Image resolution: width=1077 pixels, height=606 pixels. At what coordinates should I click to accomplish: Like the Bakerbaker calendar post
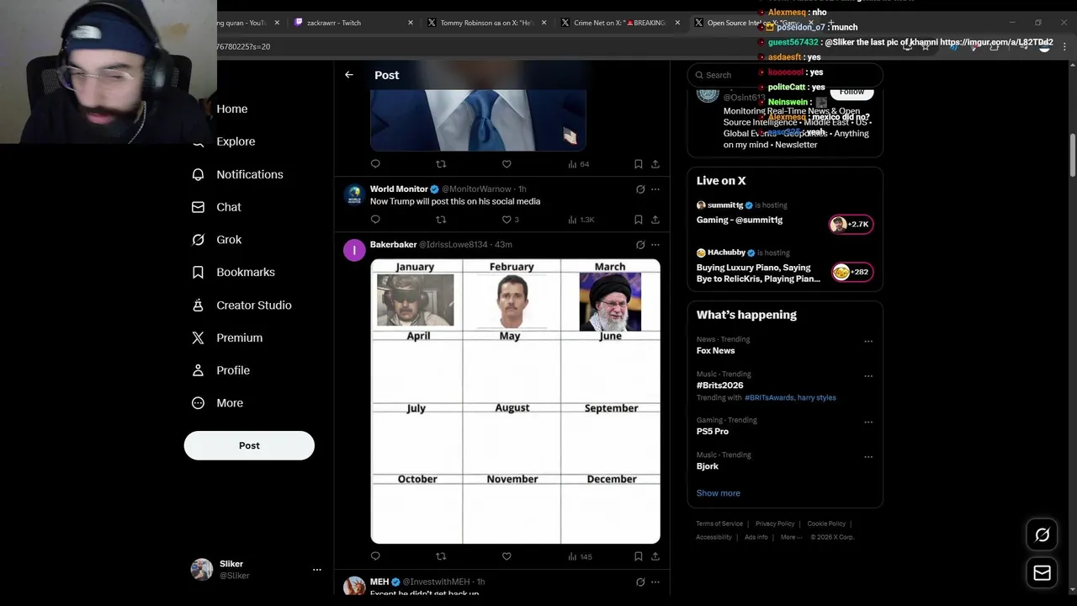(x=507, y=556)
